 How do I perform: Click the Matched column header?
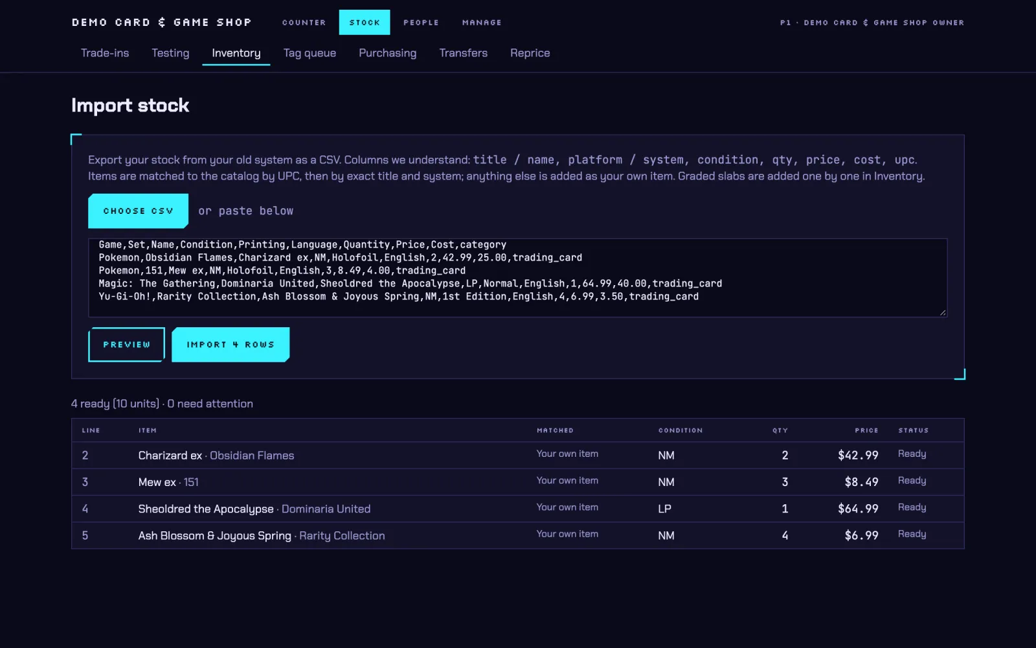coord(555,430)
